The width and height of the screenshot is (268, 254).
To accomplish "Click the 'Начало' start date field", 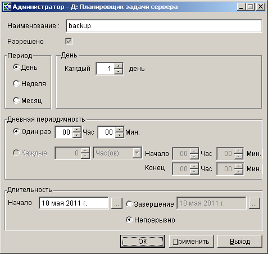I will point(74,203).
